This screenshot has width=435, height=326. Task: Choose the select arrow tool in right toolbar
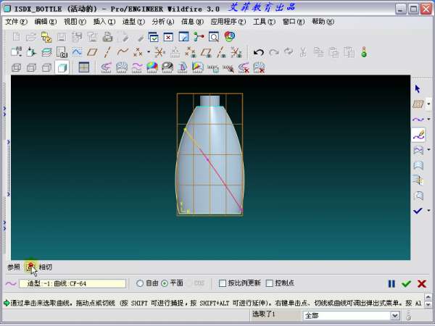(x=418, y=89)
